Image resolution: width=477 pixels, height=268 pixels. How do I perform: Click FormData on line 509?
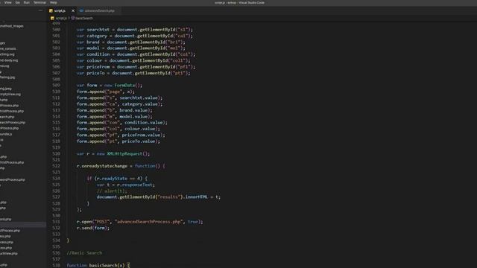[124, 86]
